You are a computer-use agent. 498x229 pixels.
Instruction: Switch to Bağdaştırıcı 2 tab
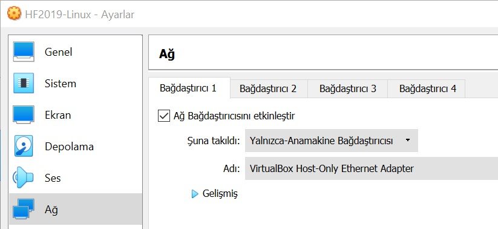[x=268, y=88]
